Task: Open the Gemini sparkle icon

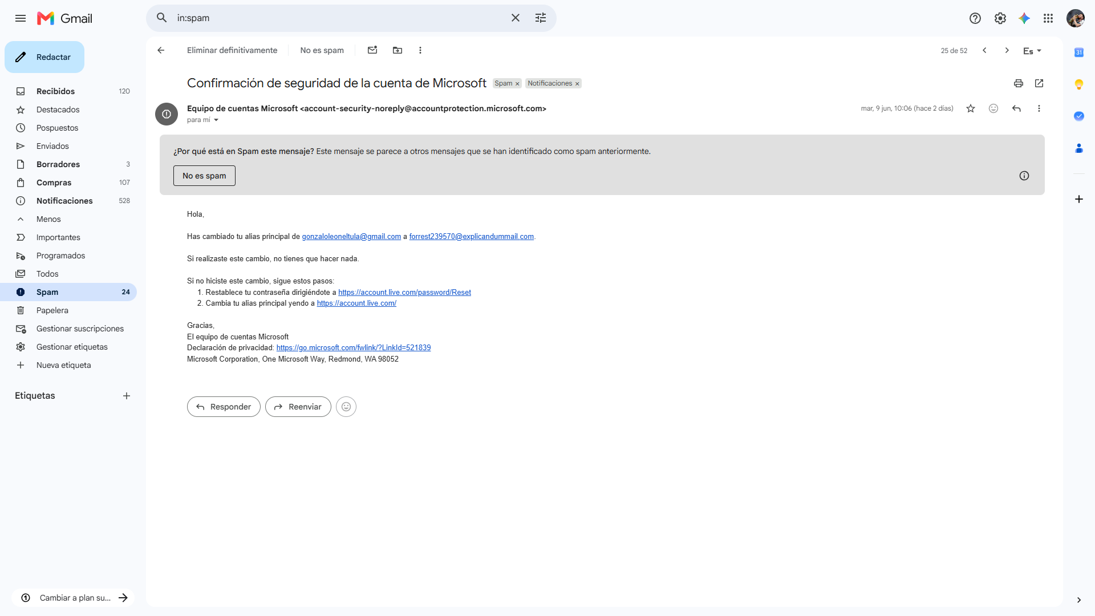Action: pos(1024,18)
